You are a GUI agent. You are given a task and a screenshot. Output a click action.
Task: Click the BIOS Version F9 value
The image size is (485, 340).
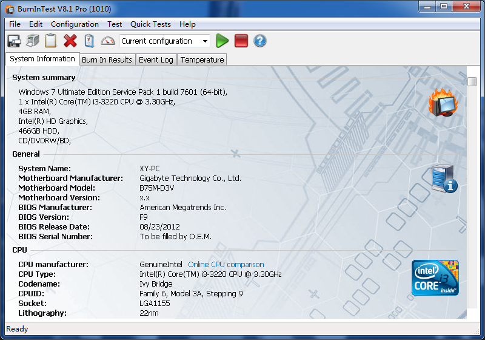point(144,217)
